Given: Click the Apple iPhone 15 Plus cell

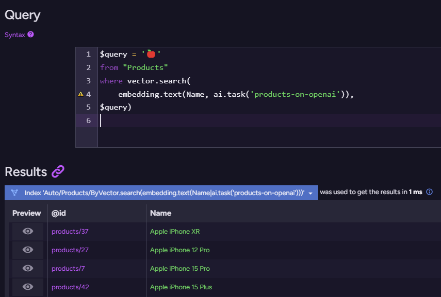Looking at the screenshot, I should pos(181,287).
